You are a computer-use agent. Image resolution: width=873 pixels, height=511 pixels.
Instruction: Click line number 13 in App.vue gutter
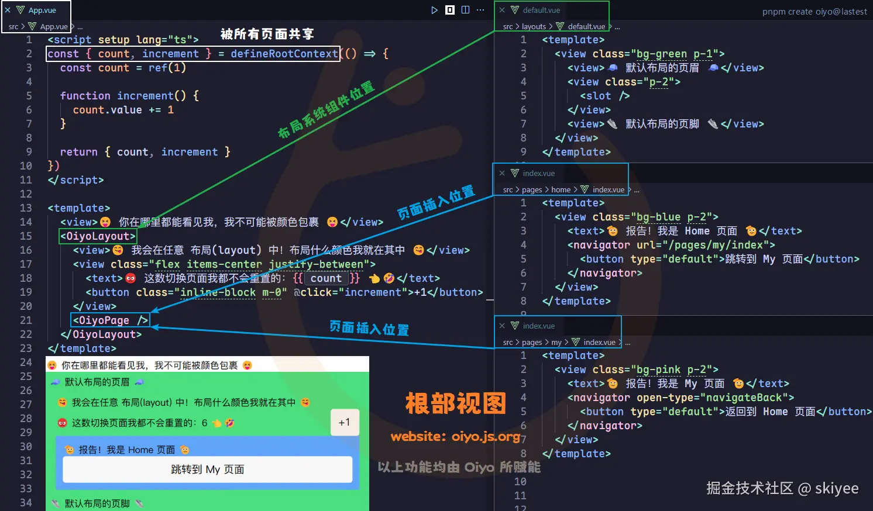[26, 208]
